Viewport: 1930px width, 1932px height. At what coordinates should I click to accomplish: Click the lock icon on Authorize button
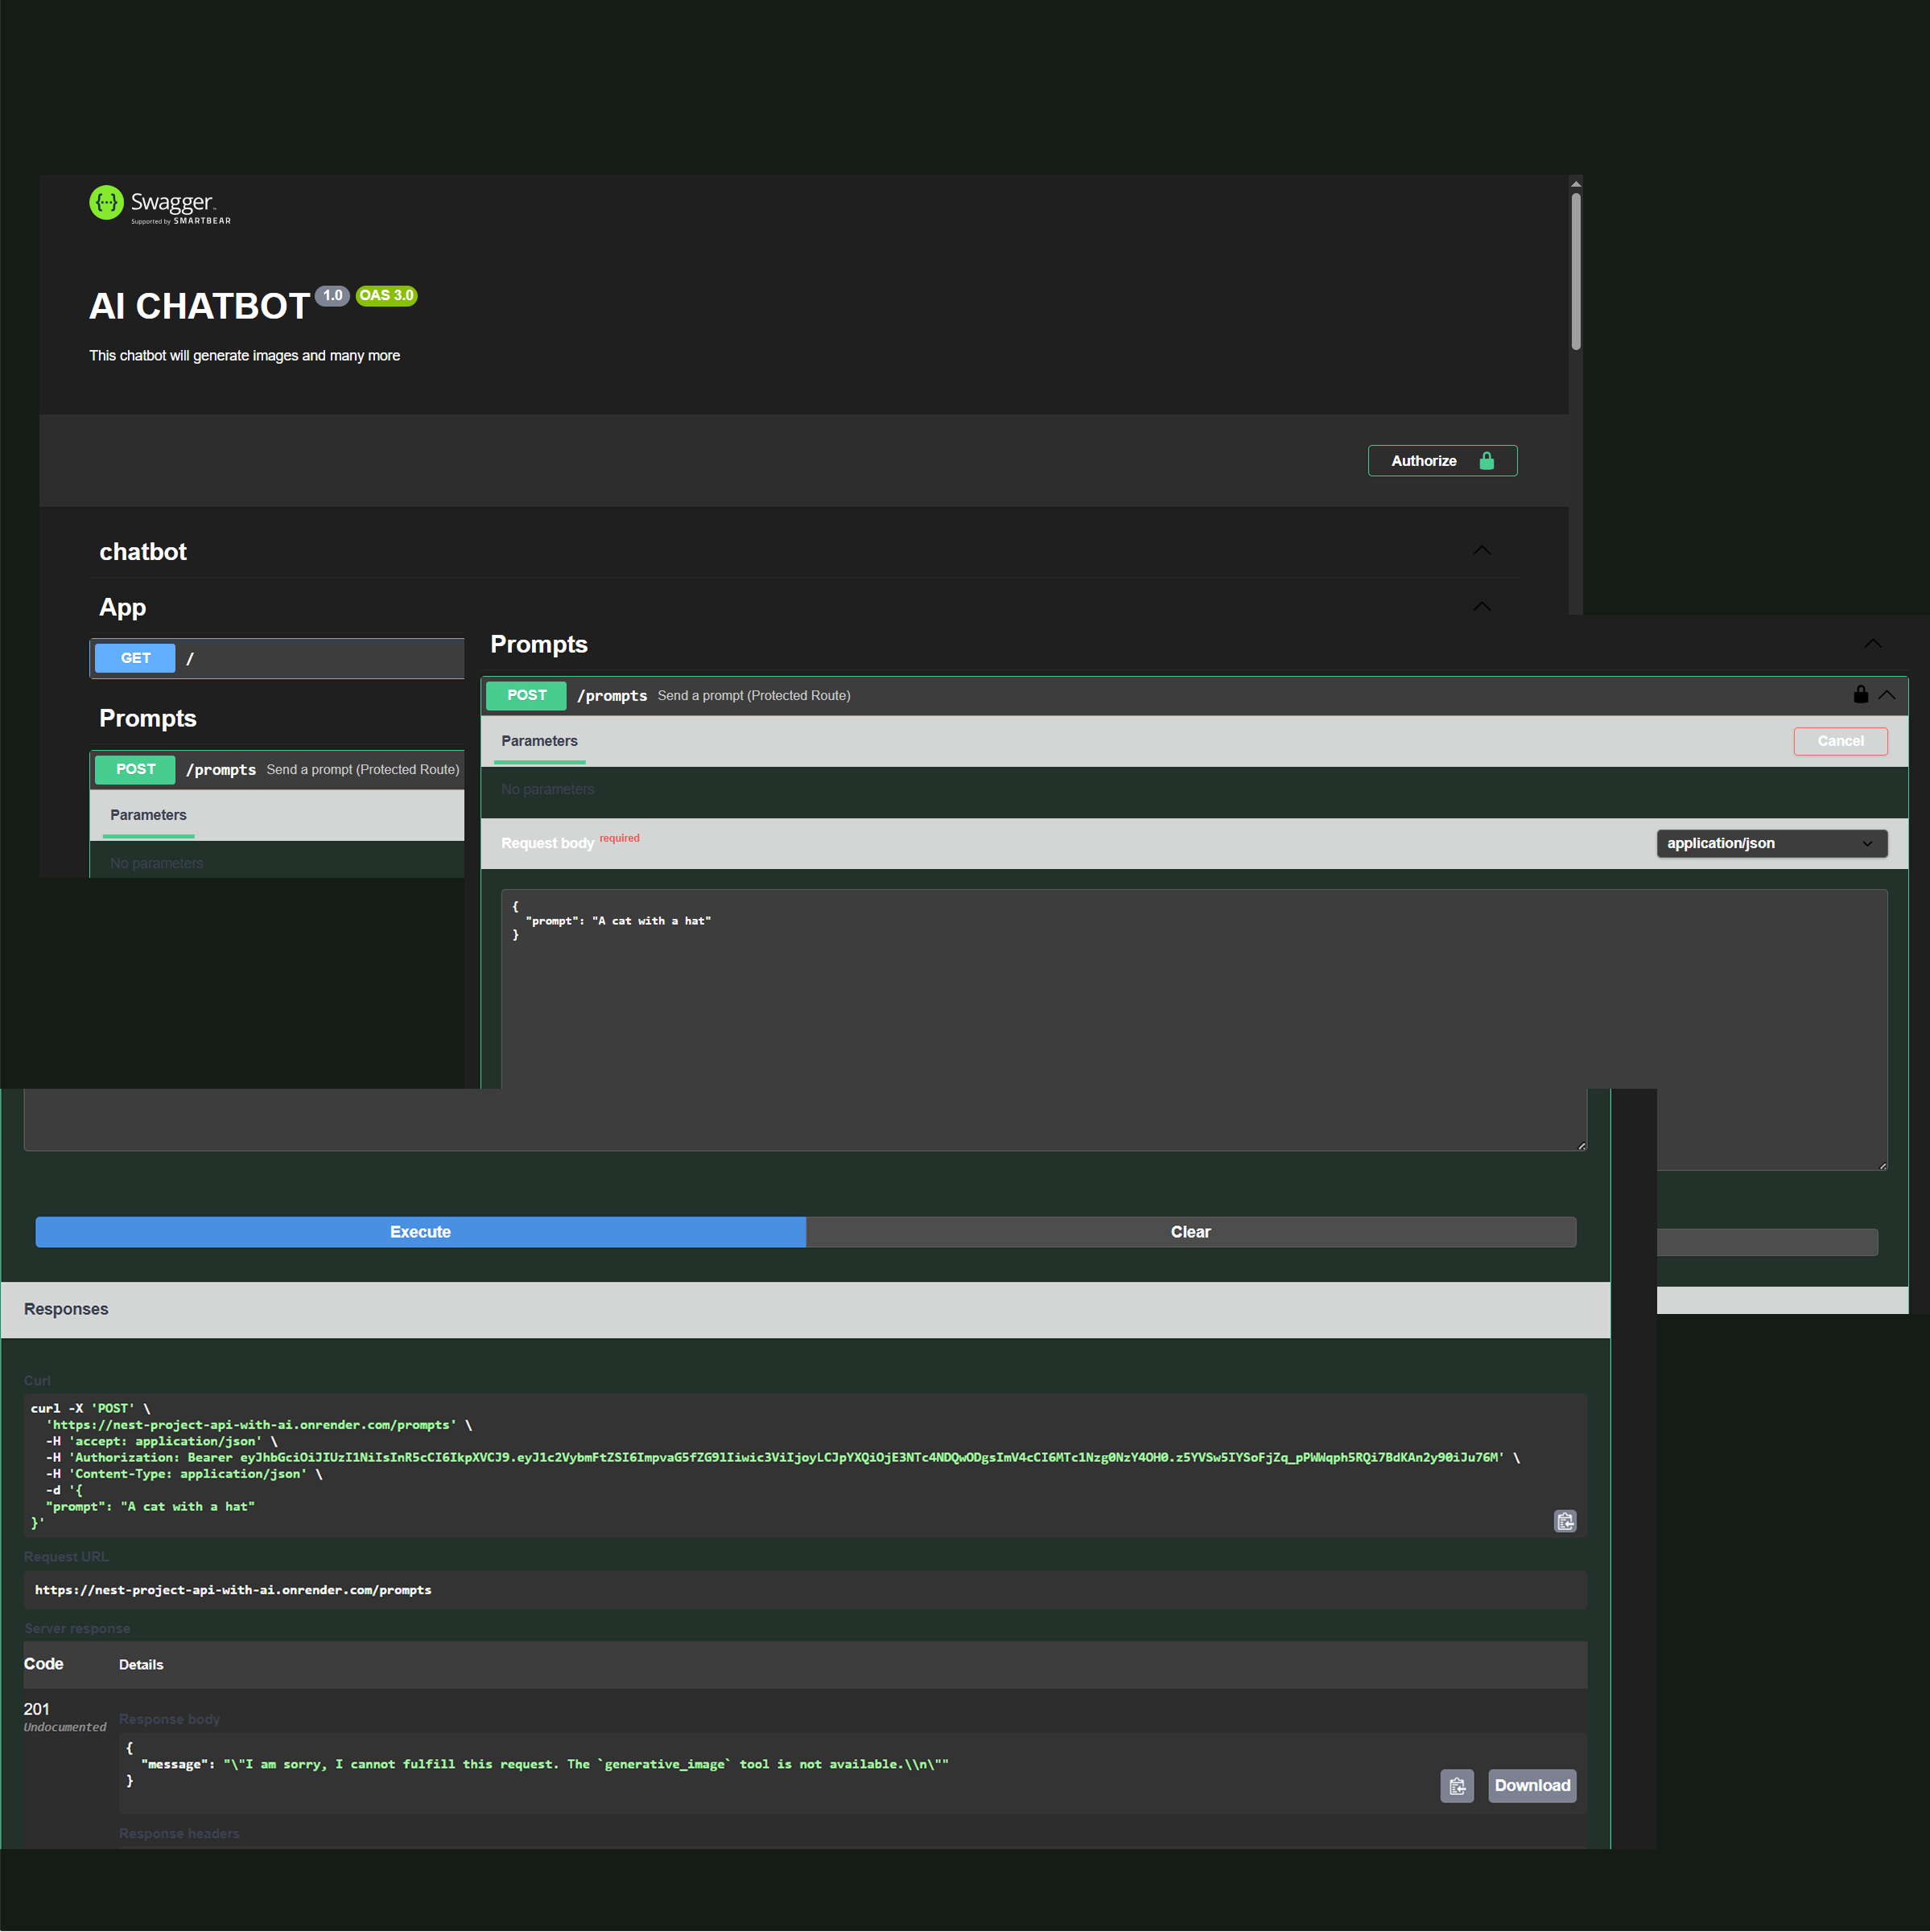pyautogui.click(x=1486, y=461)
